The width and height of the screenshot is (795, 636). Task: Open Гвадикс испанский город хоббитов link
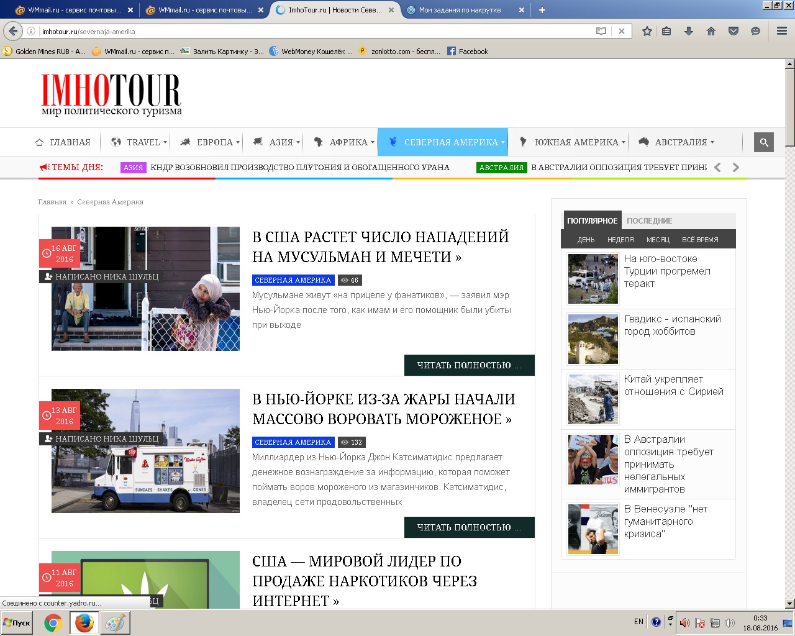click(x=673, y=325)
